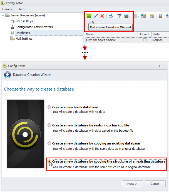The image size is (169, 192).
Task: Click the Configurator disc logo image in wizard
Action: tap(25, 134)
